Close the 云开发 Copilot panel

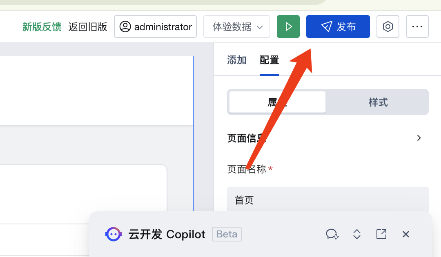click(405, 234)
